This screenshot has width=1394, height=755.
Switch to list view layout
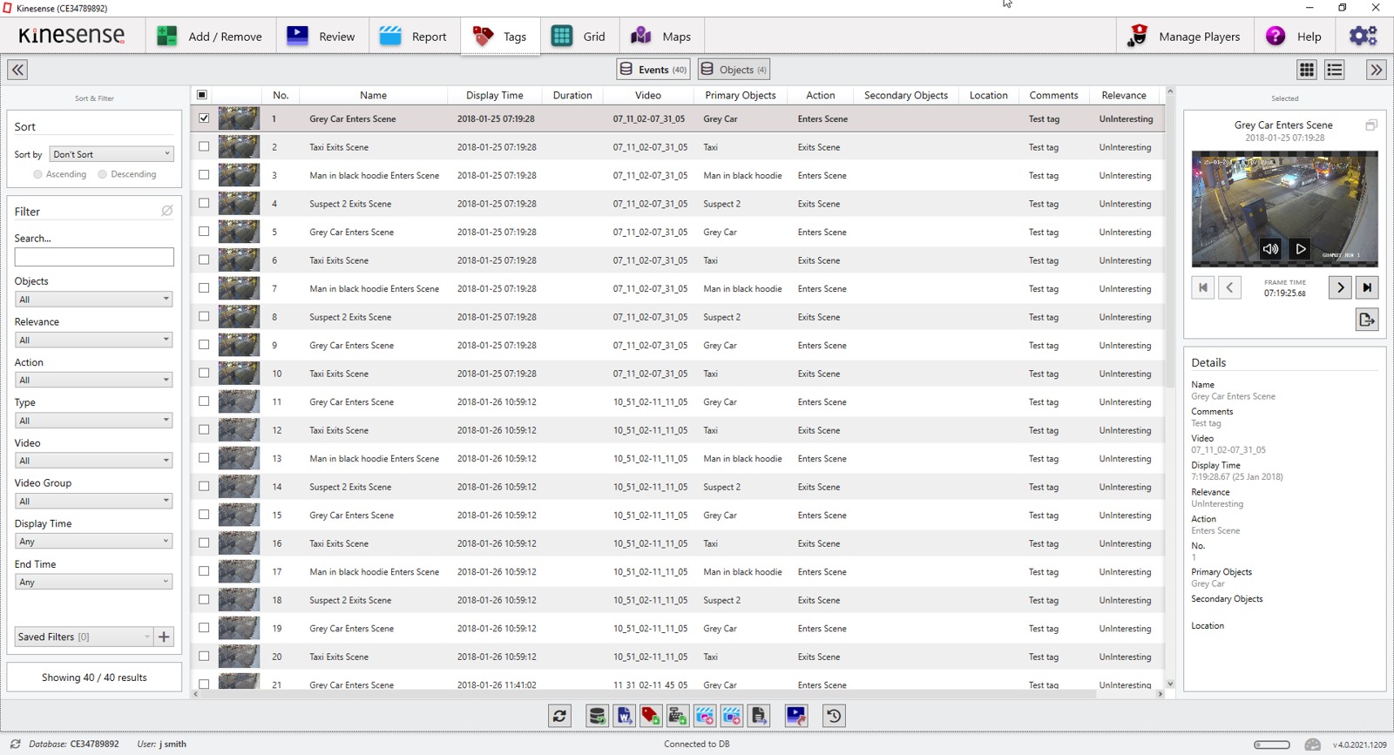pos(1335,70)
